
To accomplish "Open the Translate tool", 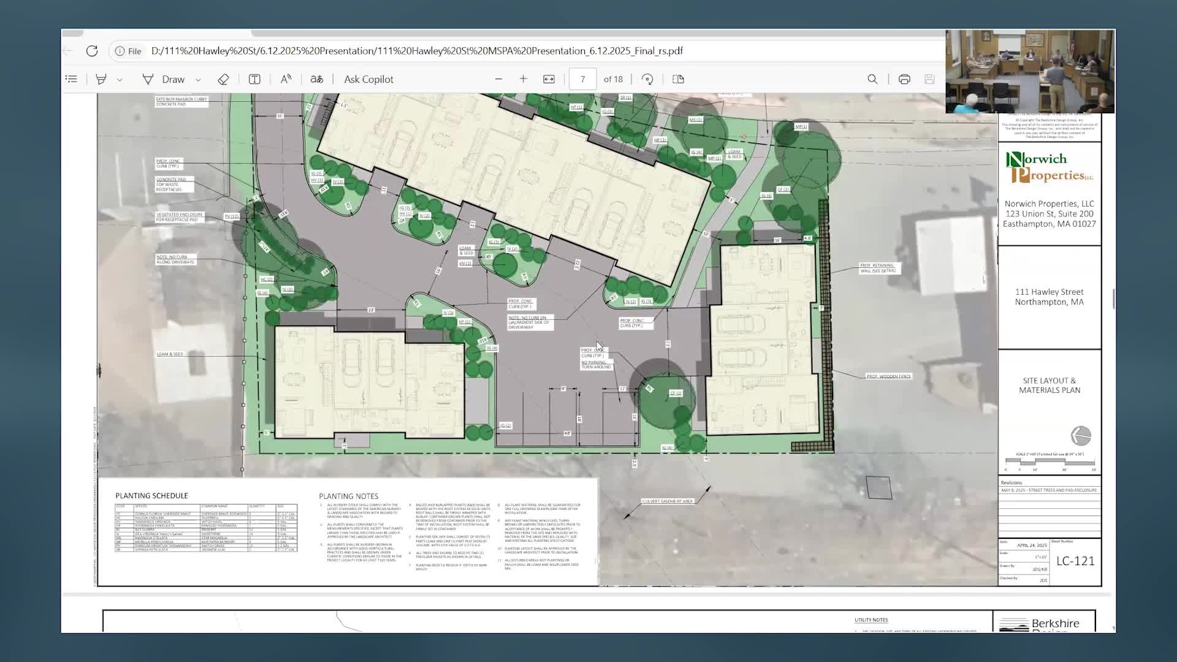I will [x=316, y=79].
